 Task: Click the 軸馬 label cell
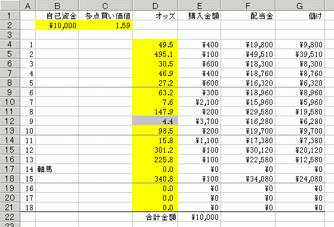[x=57, y=169]
